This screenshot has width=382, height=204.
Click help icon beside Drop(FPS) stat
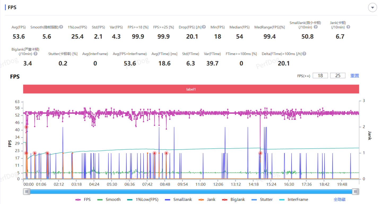(x=204, y=27)
